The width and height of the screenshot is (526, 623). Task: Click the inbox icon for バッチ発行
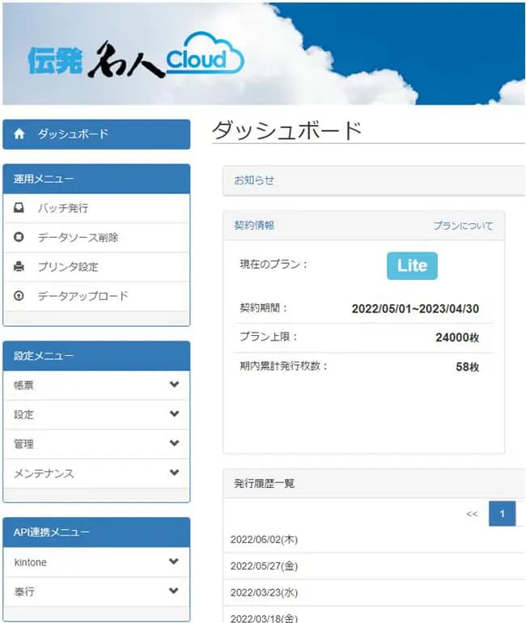[x=19, y=208]
